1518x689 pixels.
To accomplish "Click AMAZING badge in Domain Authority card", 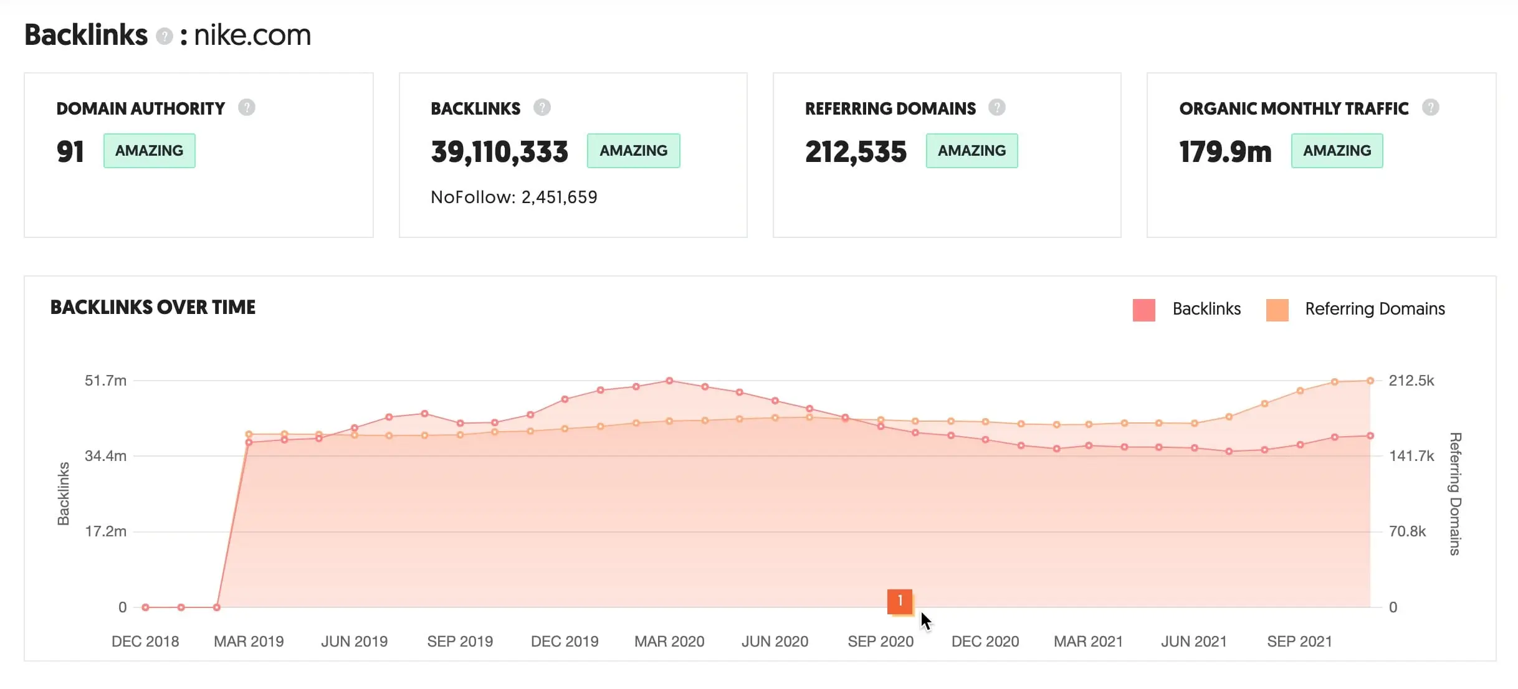I will click(150, 151).
